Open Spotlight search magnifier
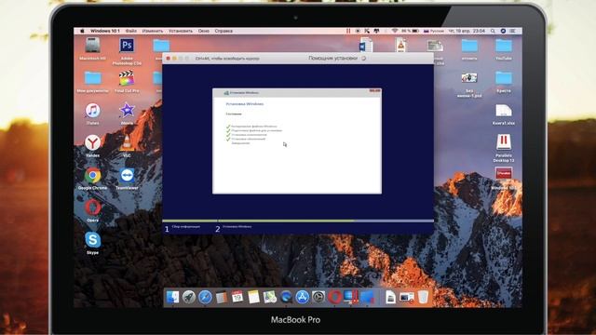The image size is (596, 335). (x=493, y=31)
